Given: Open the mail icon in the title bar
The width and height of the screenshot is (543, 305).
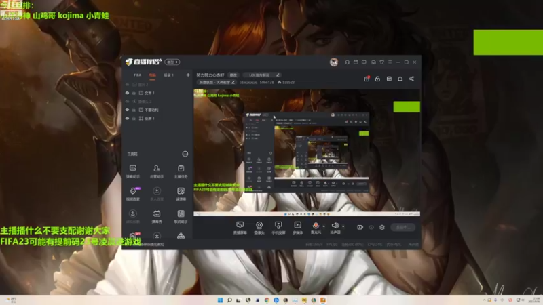Looking at the screenshot, I should (x=356, y=62).
